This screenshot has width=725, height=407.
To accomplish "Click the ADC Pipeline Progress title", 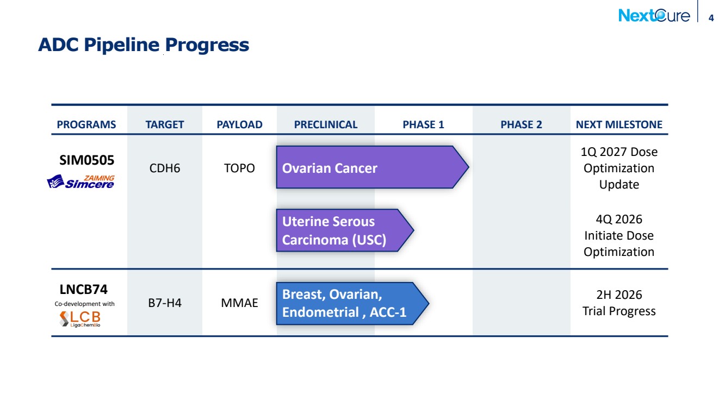I will (144, 45).
